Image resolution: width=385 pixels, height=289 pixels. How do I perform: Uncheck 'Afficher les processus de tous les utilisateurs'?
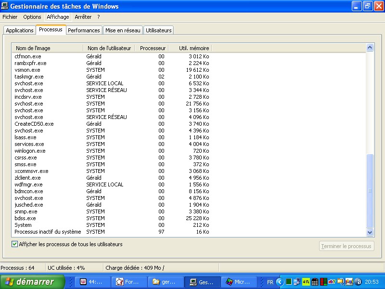point(14,244)
